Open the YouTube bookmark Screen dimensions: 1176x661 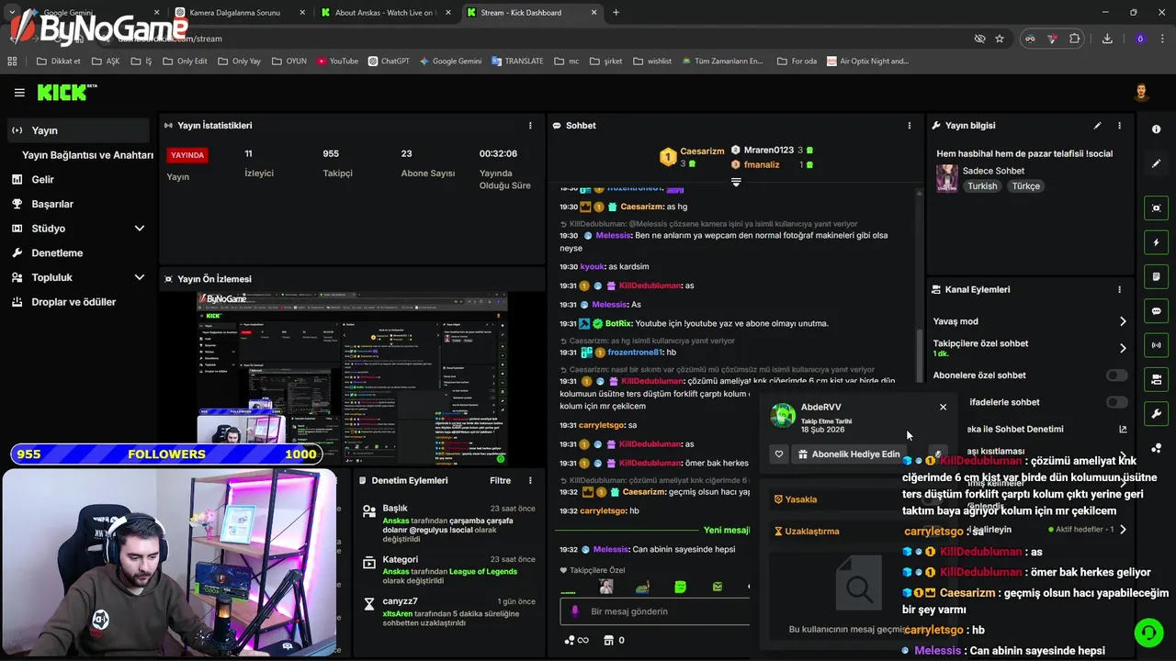[x=337, y=62]
